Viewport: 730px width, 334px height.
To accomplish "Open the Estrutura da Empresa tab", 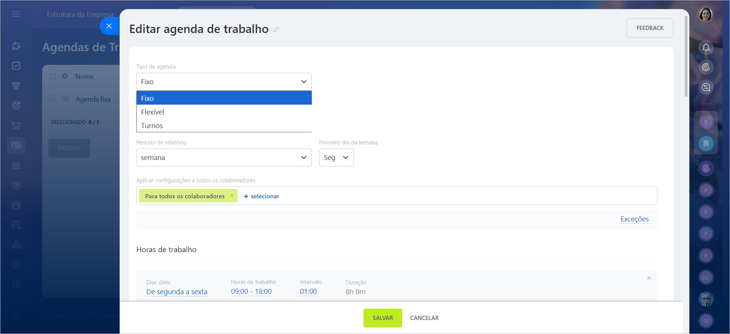I will click(x=80, y=14).
